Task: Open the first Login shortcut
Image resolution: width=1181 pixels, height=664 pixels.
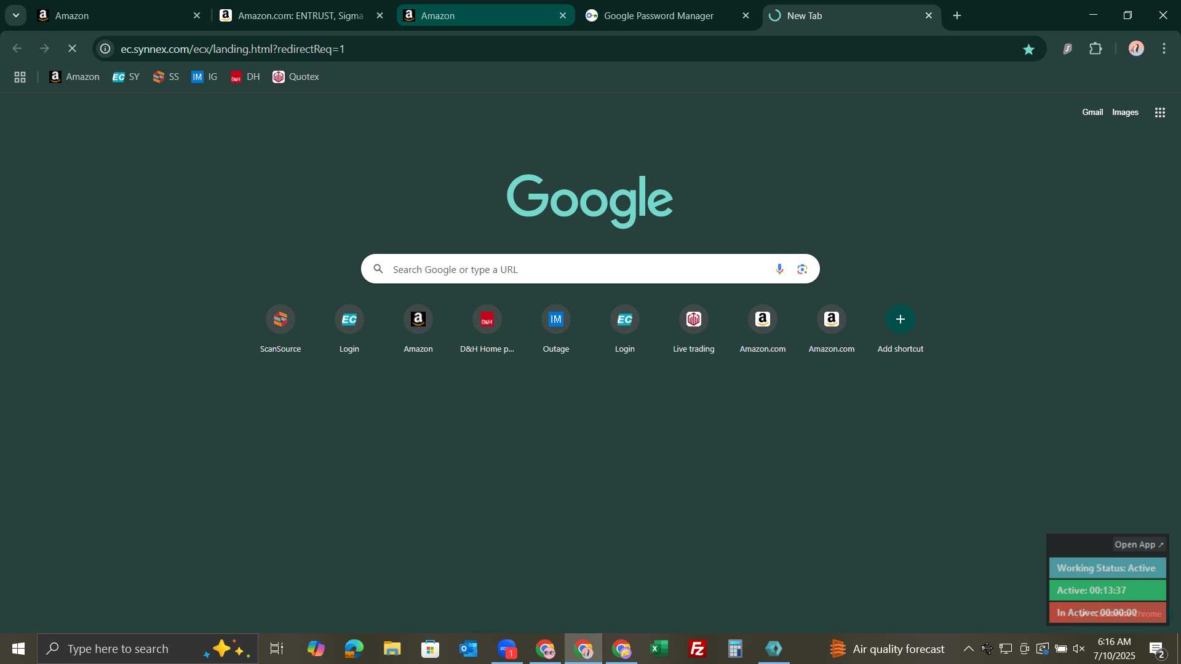Action: pos(349,330)
